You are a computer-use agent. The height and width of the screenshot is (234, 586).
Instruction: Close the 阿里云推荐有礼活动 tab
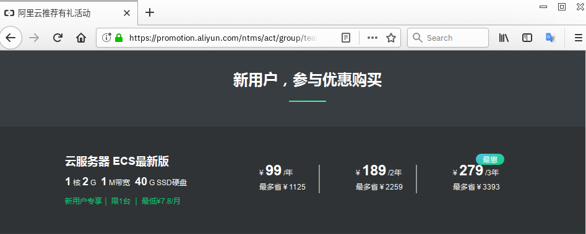tap(127, 13)
